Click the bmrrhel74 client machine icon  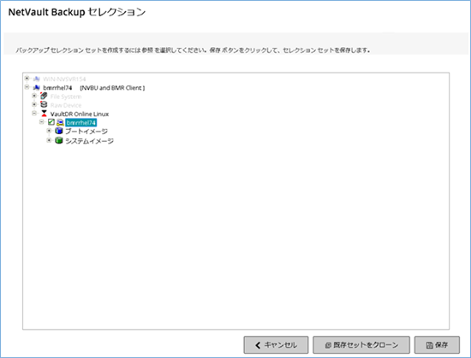36,87
